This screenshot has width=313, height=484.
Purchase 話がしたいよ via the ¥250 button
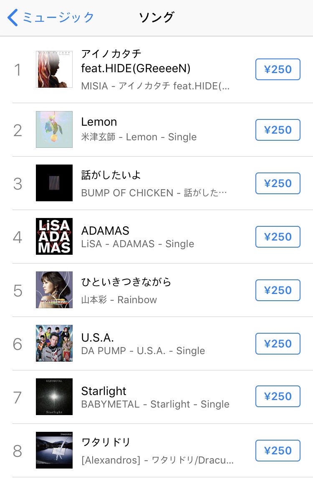point(278,183)
